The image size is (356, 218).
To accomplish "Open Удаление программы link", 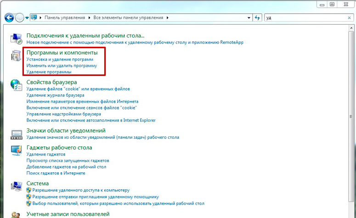I will click(49, 72).
